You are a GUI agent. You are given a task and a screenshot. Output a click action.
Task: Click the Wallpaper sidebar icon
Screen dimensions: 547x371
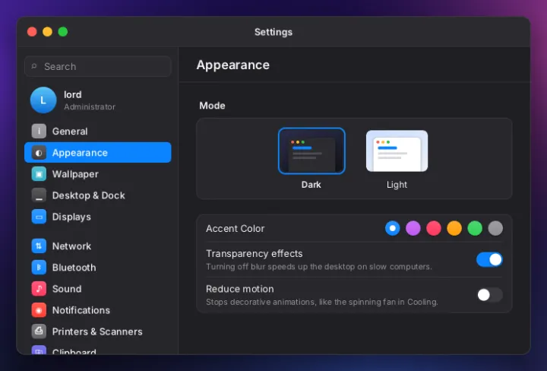pyautogui.click(x=39, y=174)
